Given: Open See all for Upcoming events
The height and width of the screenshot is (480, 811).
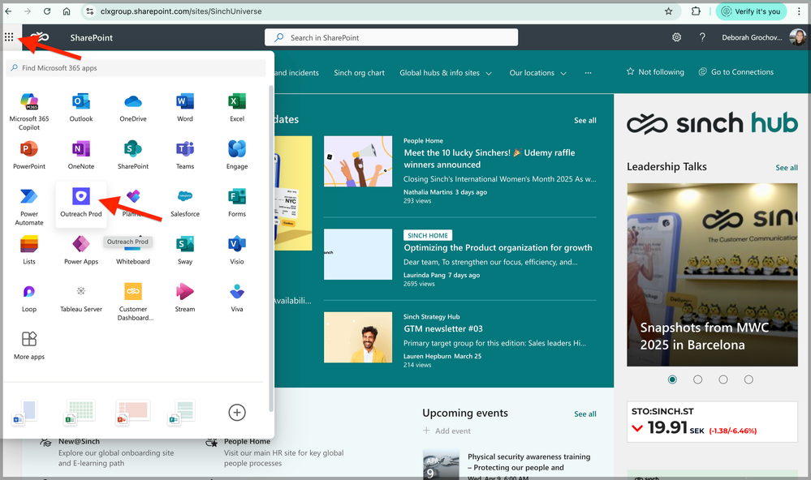Looking at the screenshot, I should point(585,414).
